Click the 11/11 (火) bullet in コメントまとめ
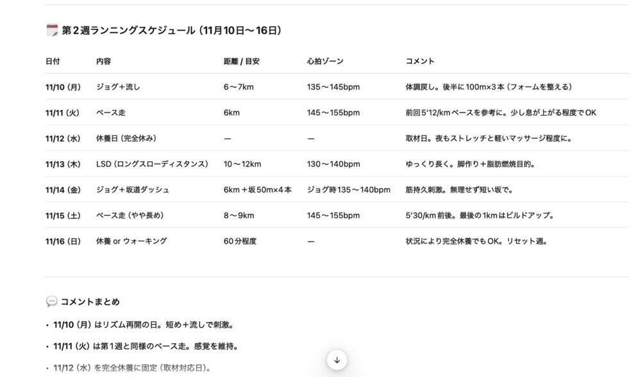This screenshot has width=641, height=377. [146, 346]
